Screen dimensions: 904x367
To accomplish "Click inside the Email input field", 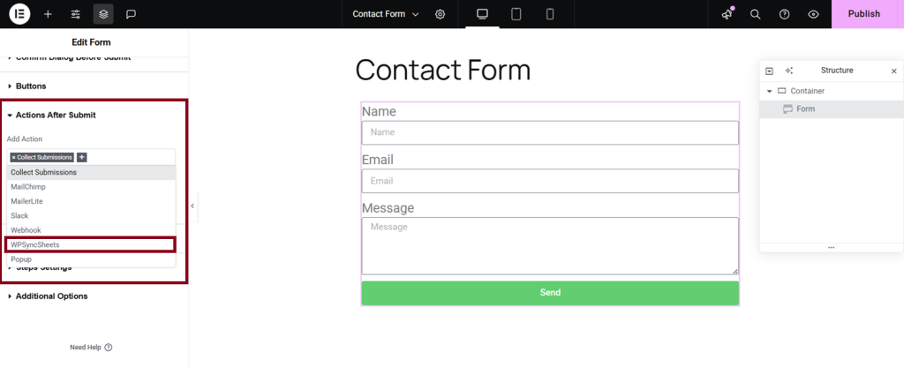I will (550, 181).
